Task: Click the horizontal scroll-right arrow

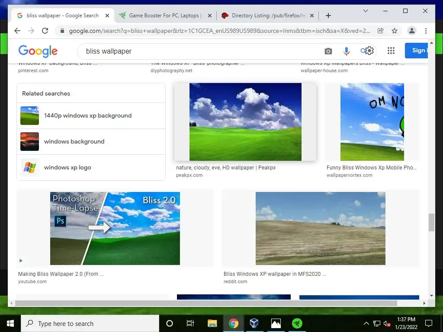Action: coord(424,303)
